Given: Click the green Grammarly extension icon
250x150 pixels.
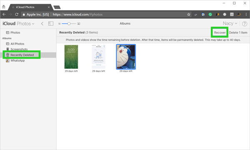Looking at the screenshot, I should 210,15.
